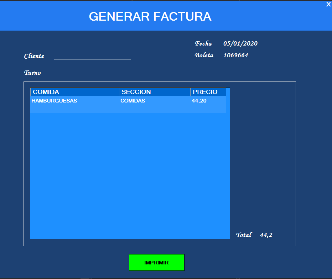Click the GENERAR FACTURA title banner
The width and height of the screenshot is (332, 279).
150,16
